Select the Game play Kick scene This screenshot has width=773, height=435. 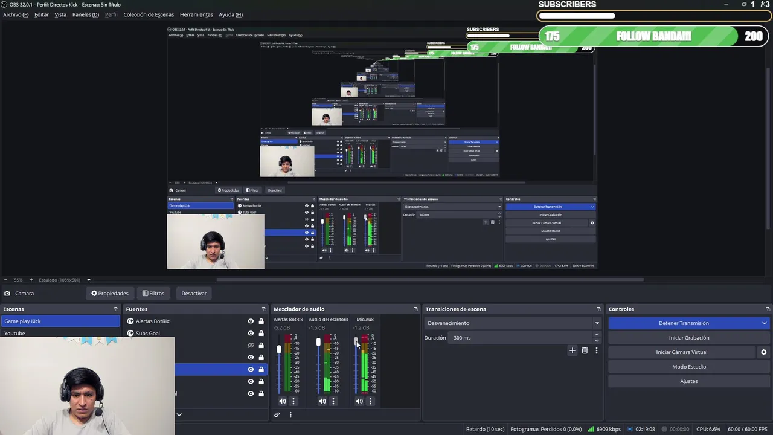click(60, 321)
